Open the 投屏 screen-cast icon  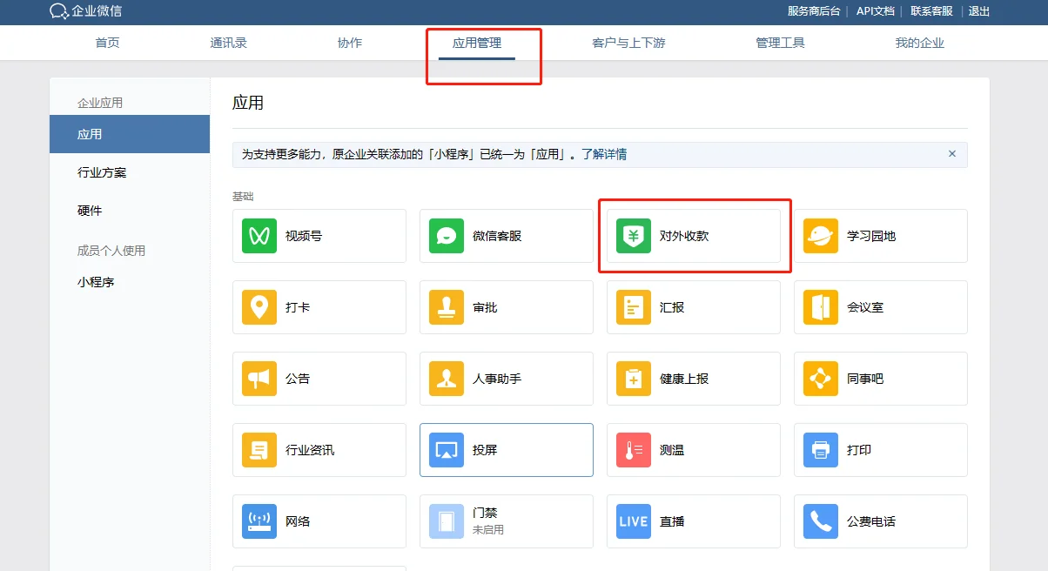point(447,450)
